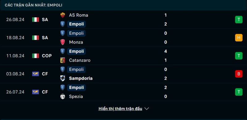The height and width of the screenshot is (120, 247).
Task: Click the Spezia club crest
Action: [63, 96]
